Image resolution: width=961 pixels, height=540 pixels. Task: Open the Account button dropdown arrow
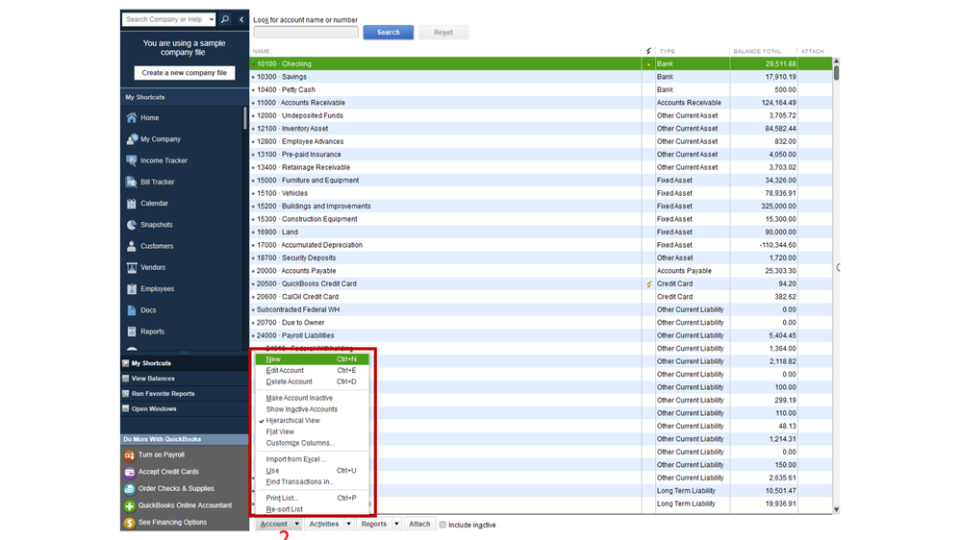(296, 524)
